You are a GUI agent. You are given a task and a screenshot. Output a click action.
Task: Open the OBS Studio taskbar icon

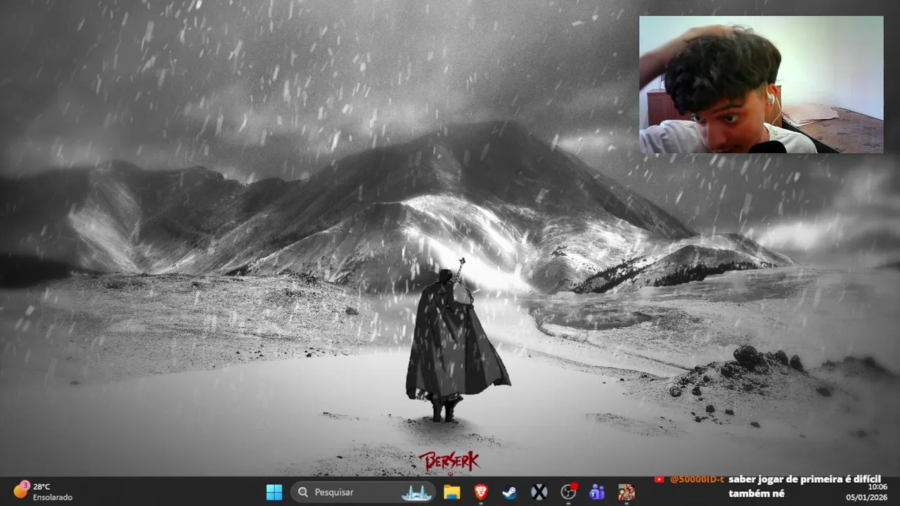pos(568,492)
